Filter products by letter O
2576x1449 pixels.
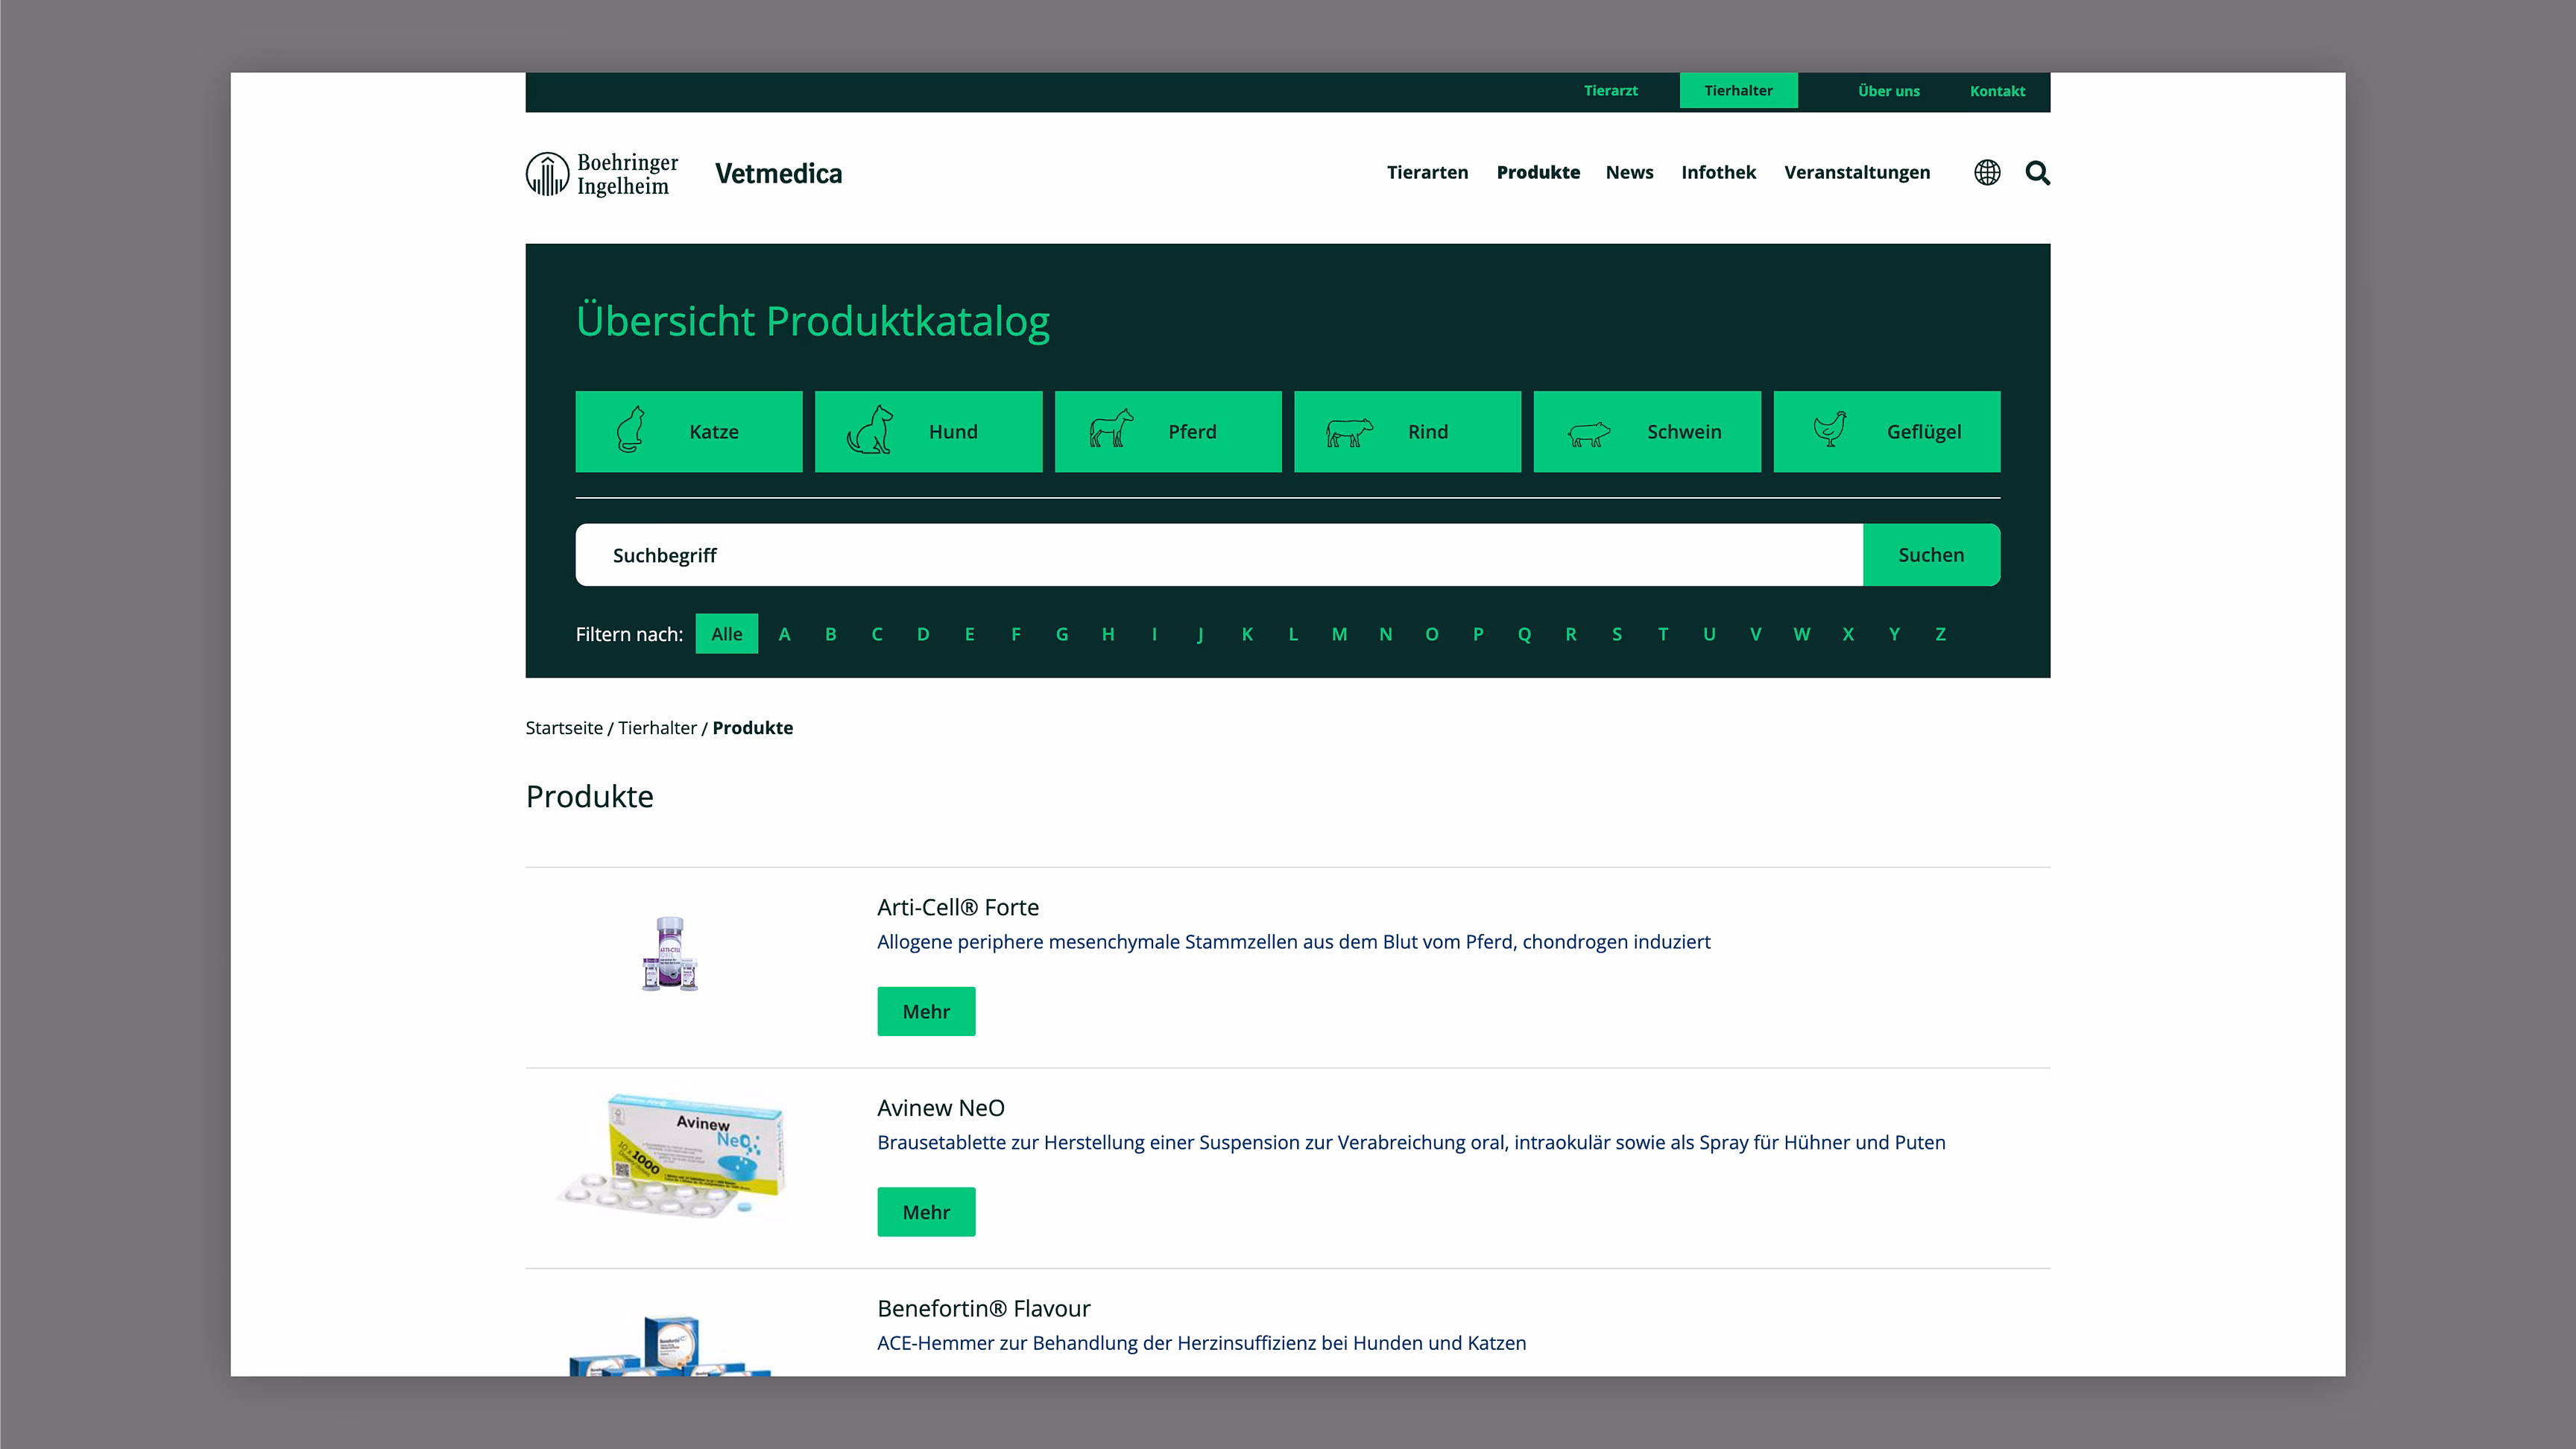click(x=1431, y=634)
